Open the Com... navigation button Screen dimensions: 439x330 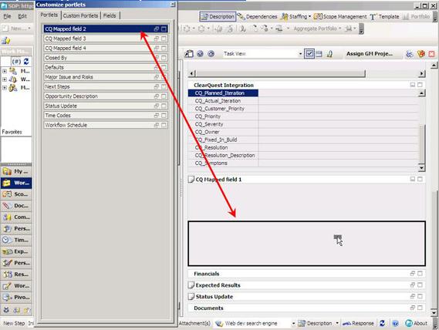pyautogui.click(x=16, y=217)
